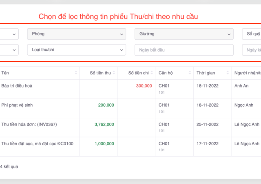Open the Phòng filter dropdown
Viewport: 261px width, 184px height.
[77, 34]
